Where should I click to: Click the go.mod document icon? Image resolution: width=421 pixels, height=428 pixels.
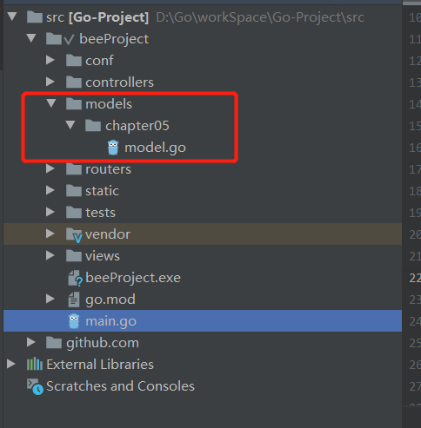[74, 300]
